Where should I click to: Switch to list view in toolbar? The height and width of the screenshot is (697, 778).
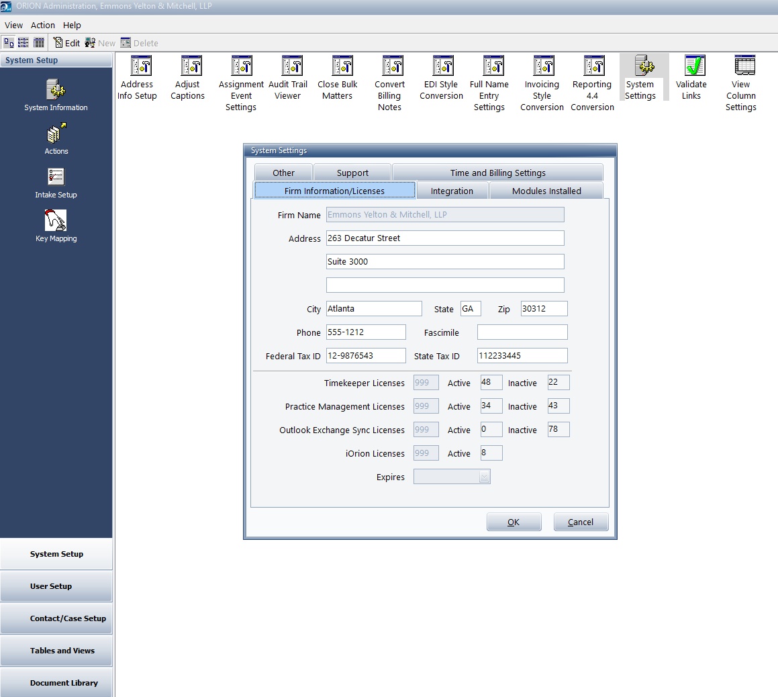(x=23, y=43)
